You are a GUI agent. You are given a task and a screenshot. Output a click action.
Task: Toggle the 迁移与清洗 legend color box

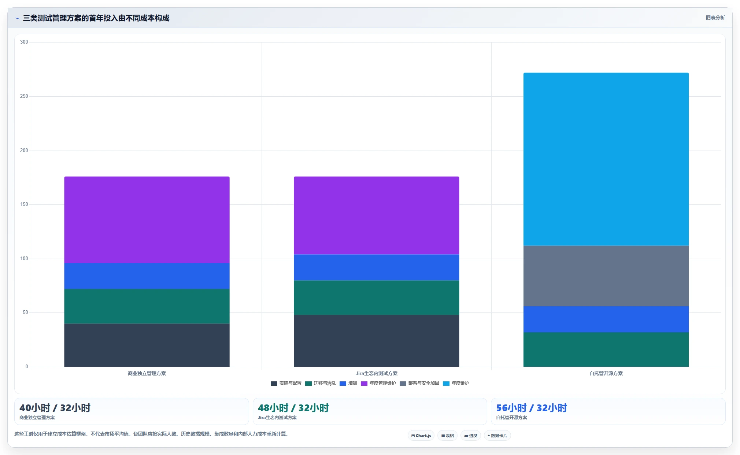click(x=308, y=384)
